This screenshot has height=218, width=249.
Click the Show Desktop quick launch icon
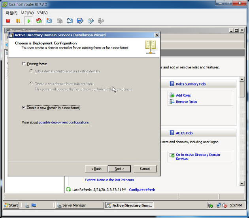[34, 205]
